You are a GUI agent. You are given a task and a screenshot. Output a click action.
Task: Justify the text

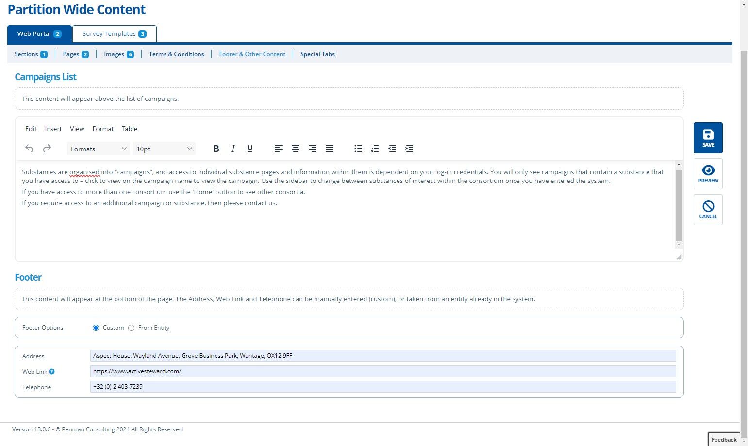[330, 149]
